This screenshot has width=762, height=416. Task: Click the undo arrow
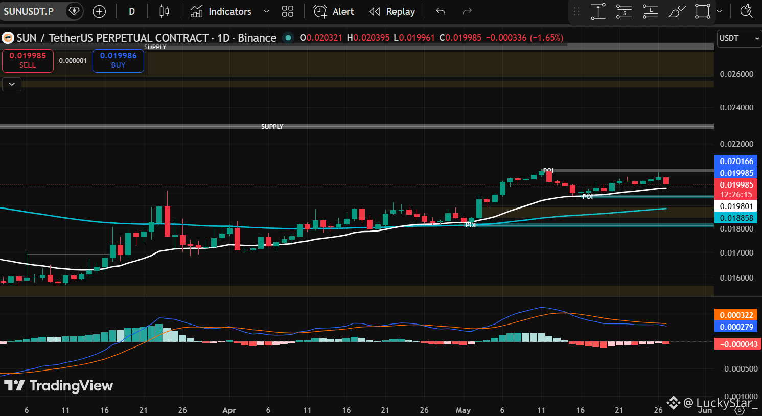441,11
